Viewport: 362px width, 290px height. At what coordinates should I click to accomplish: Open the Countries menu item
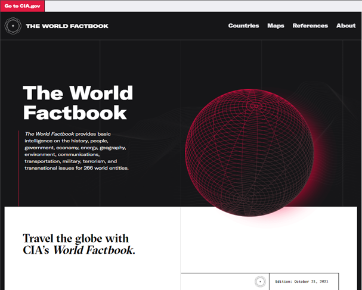243,26
